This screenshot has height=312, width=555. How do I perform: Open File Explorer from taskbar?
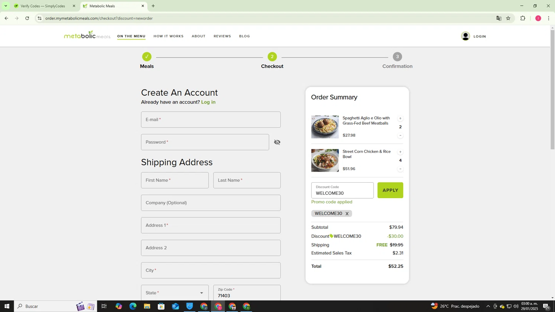coord(147,306)
